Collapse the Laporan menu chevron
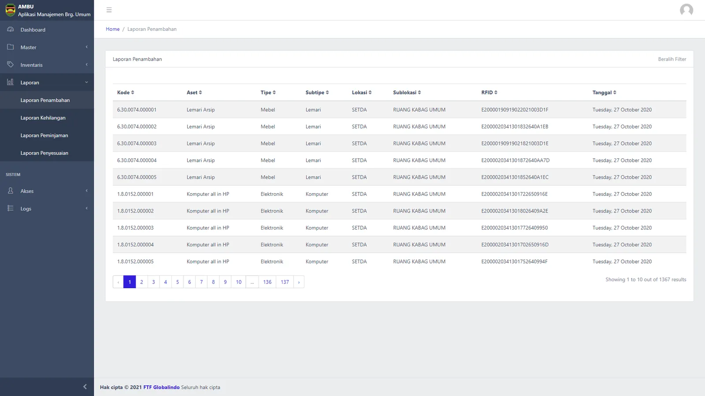This screenshot has height=396, width=705. pos(86,82)
